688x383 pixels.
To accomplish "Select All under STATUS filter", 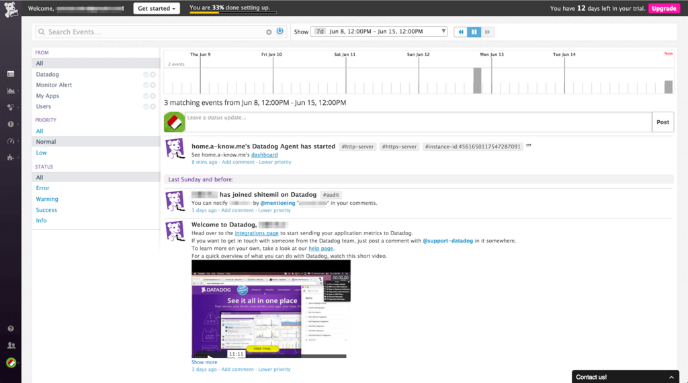I will [x=96, y=177].
